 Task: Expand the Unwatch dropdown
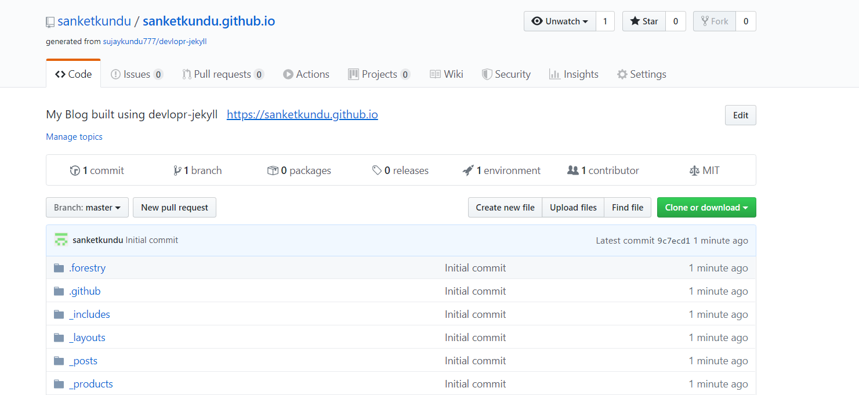(559, 21)
